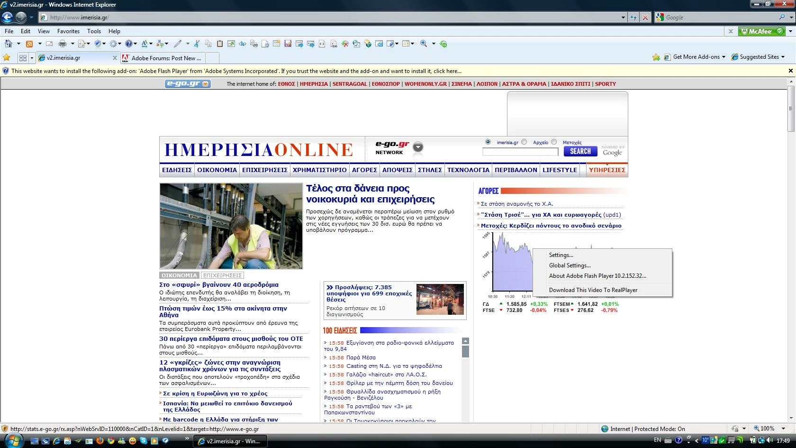Click the Firefox icon in the taskbar
This screenshot has width=796, height=448.
click(x=99, y=440)
